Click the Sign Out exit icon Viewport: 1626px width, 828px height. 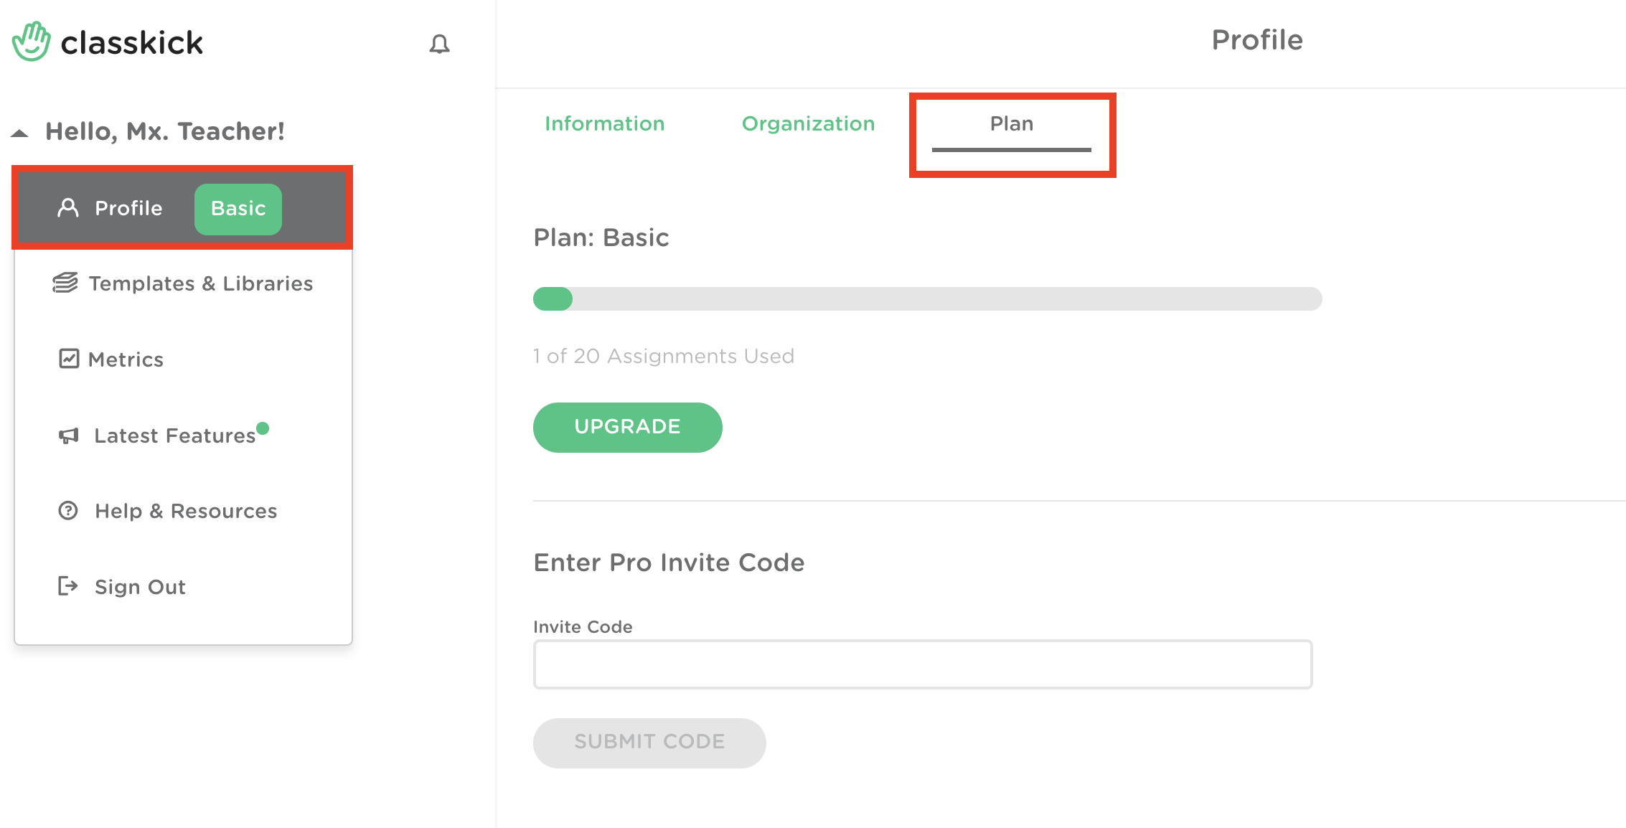67,586
